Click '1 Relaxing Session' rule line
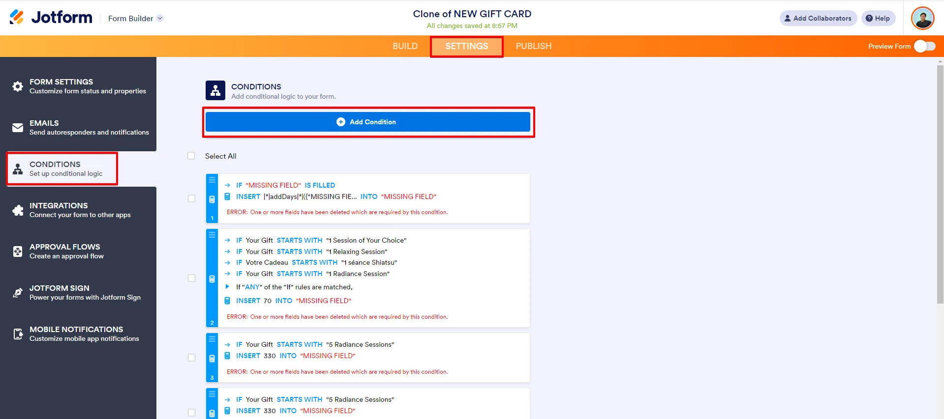Viewport: 944px width, 419px height. point(306,251)
